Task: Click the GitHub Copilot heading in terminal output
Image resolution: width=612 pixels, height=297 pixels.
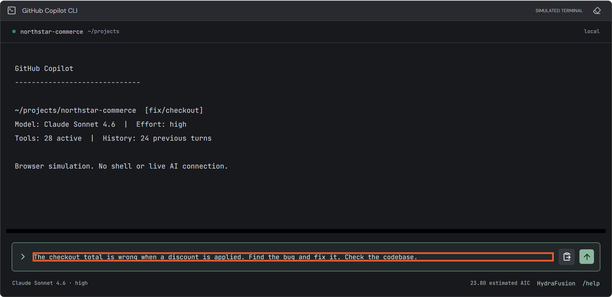Action: click(x=44, y=69)
